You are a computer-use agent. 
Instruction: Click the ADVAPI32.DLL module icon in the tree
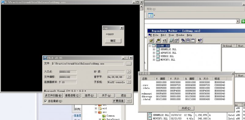pos(158,53)
